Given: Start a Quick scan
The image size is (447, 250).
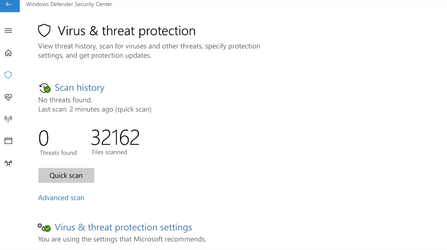Looking at the screenshot, I should tap(66, 176).
